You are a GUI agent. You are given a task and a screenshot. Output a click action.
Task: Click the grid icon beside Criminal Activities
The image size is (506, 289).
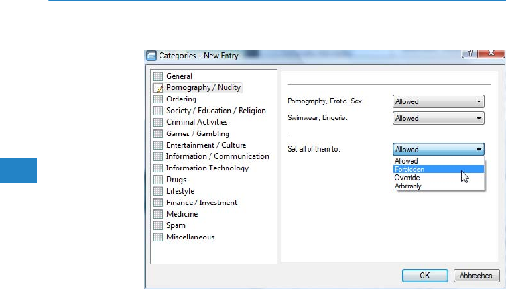click(x=158, y=122)
